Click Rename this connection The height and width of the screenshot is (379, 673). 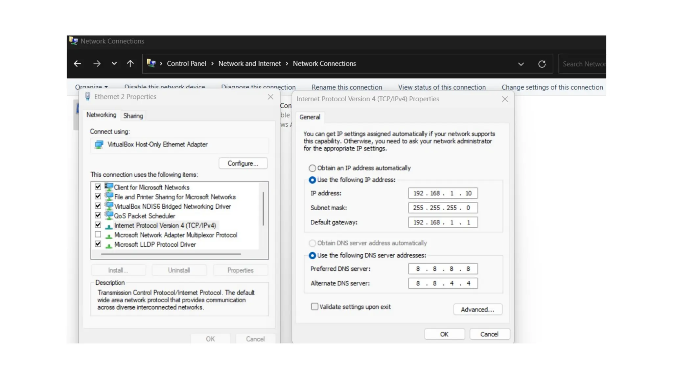tap(347, 87)
